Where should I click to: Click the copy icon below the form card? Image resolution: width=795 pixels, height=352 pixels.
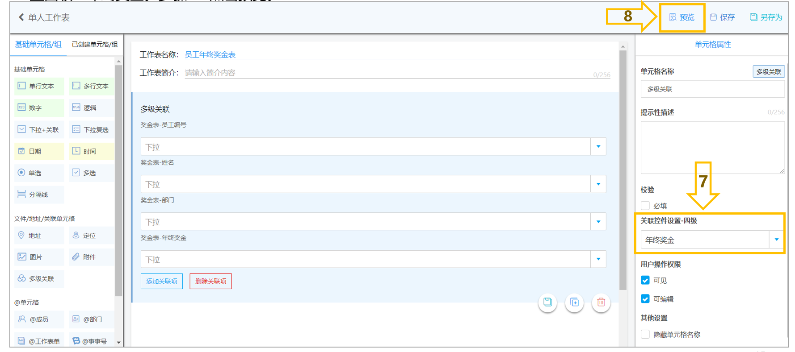click(x=574, y=302)
